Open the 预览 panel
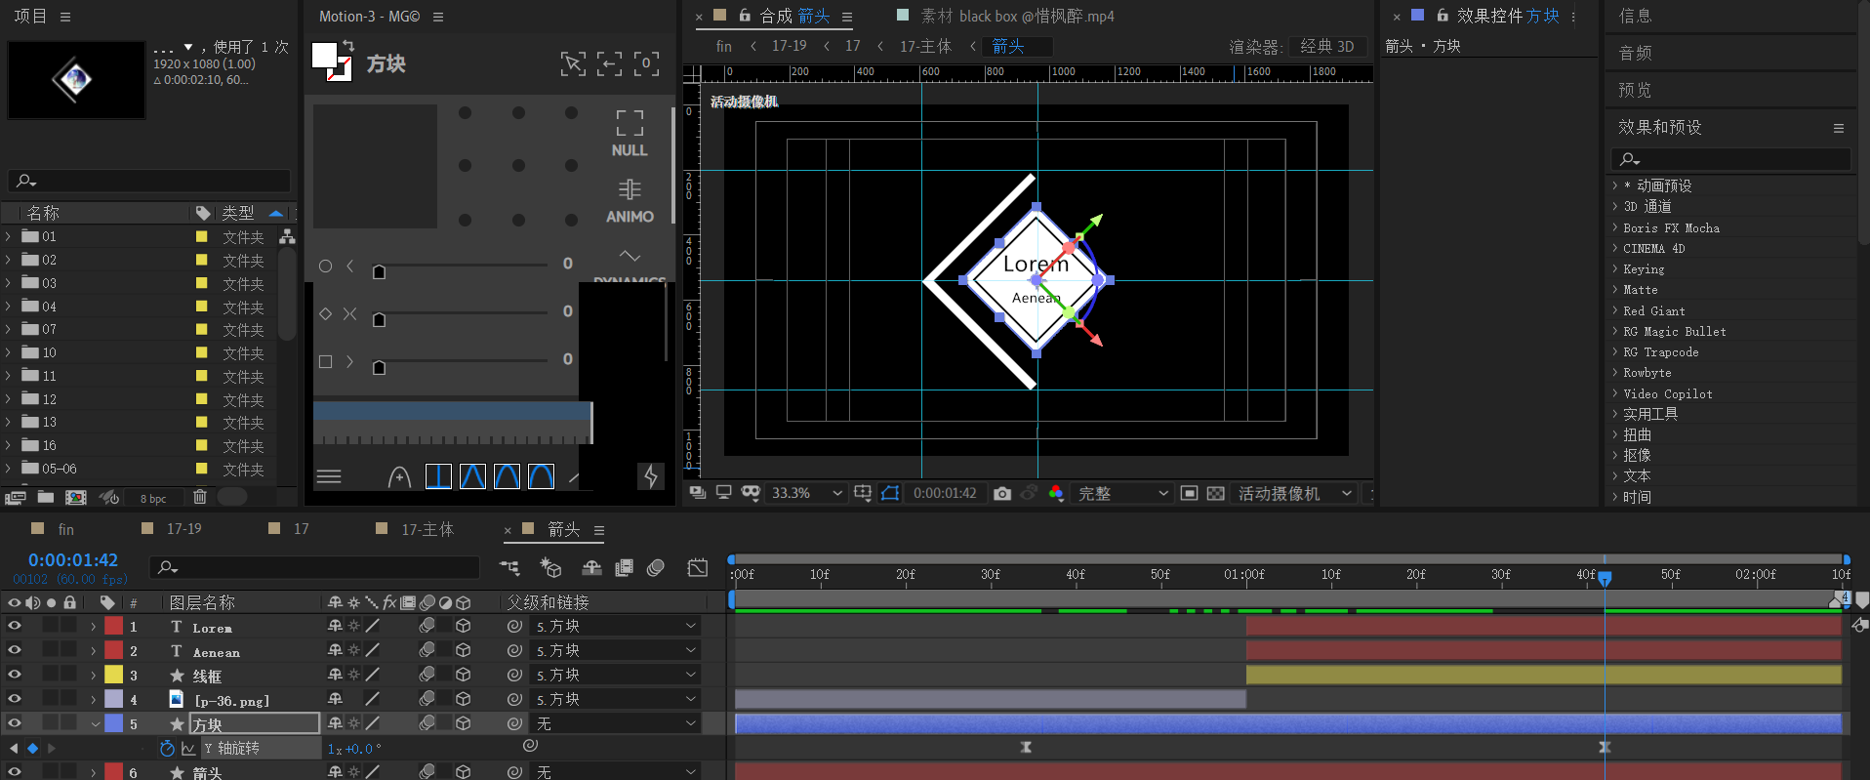1870x780 pixels. click(1635, 90)
